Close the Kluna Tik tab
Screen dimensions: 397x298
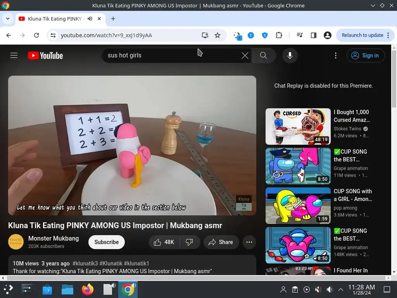(99, 19)
